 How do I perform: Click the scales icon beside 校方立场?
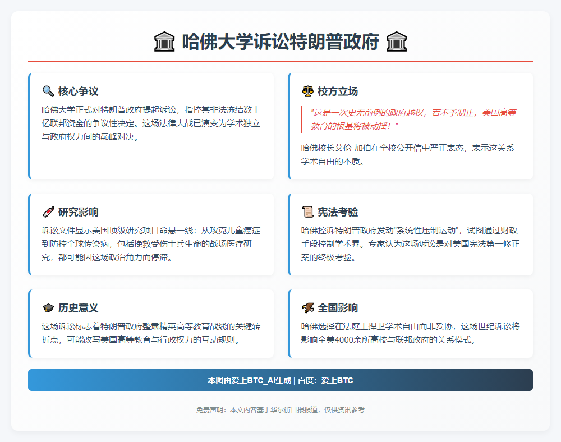(x=307, y=91)
